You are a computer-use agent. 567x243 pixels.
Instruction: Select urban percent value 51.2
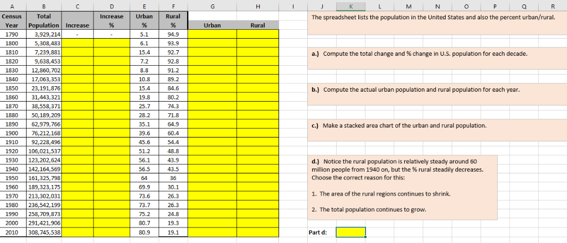point(145,151)
